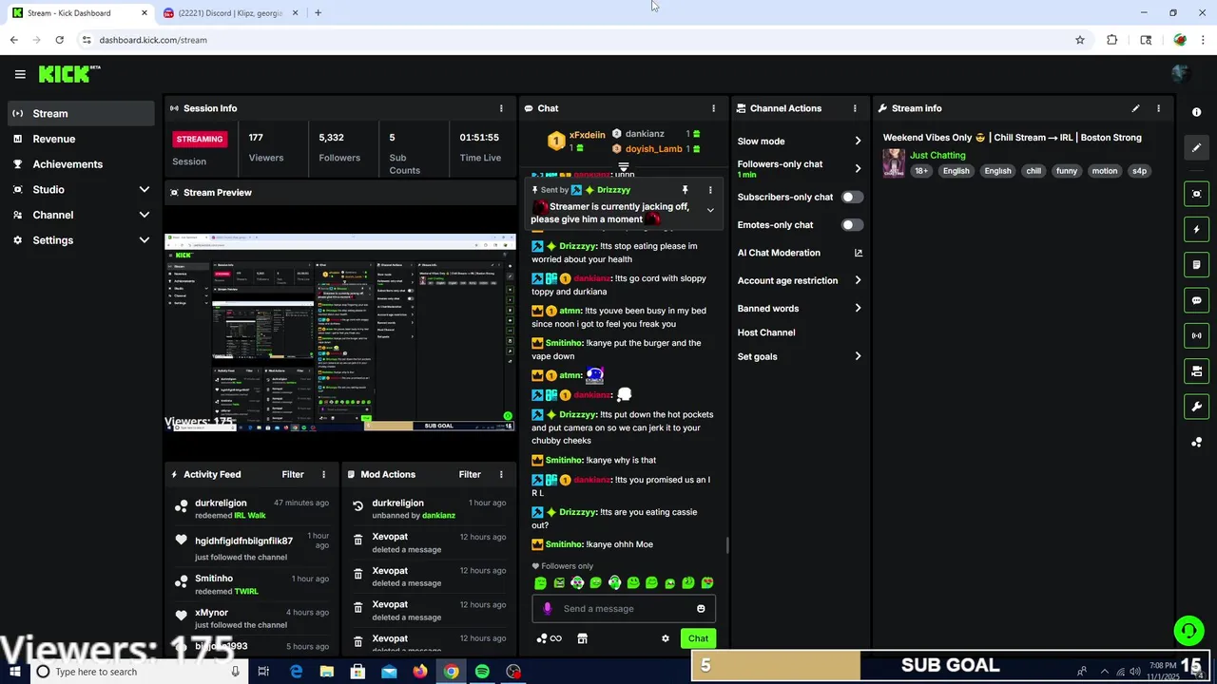
Task: Click dankianz link in Mod Actions
Action: point(438,515)
